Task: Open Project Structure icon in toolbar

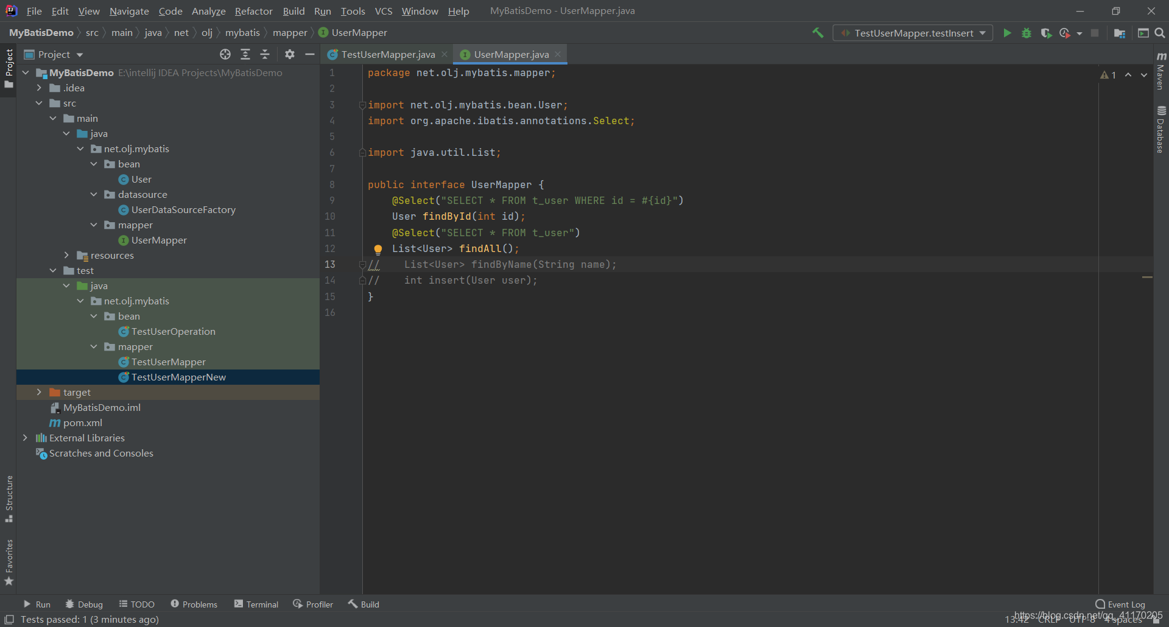Action: tap(1119, 33)
